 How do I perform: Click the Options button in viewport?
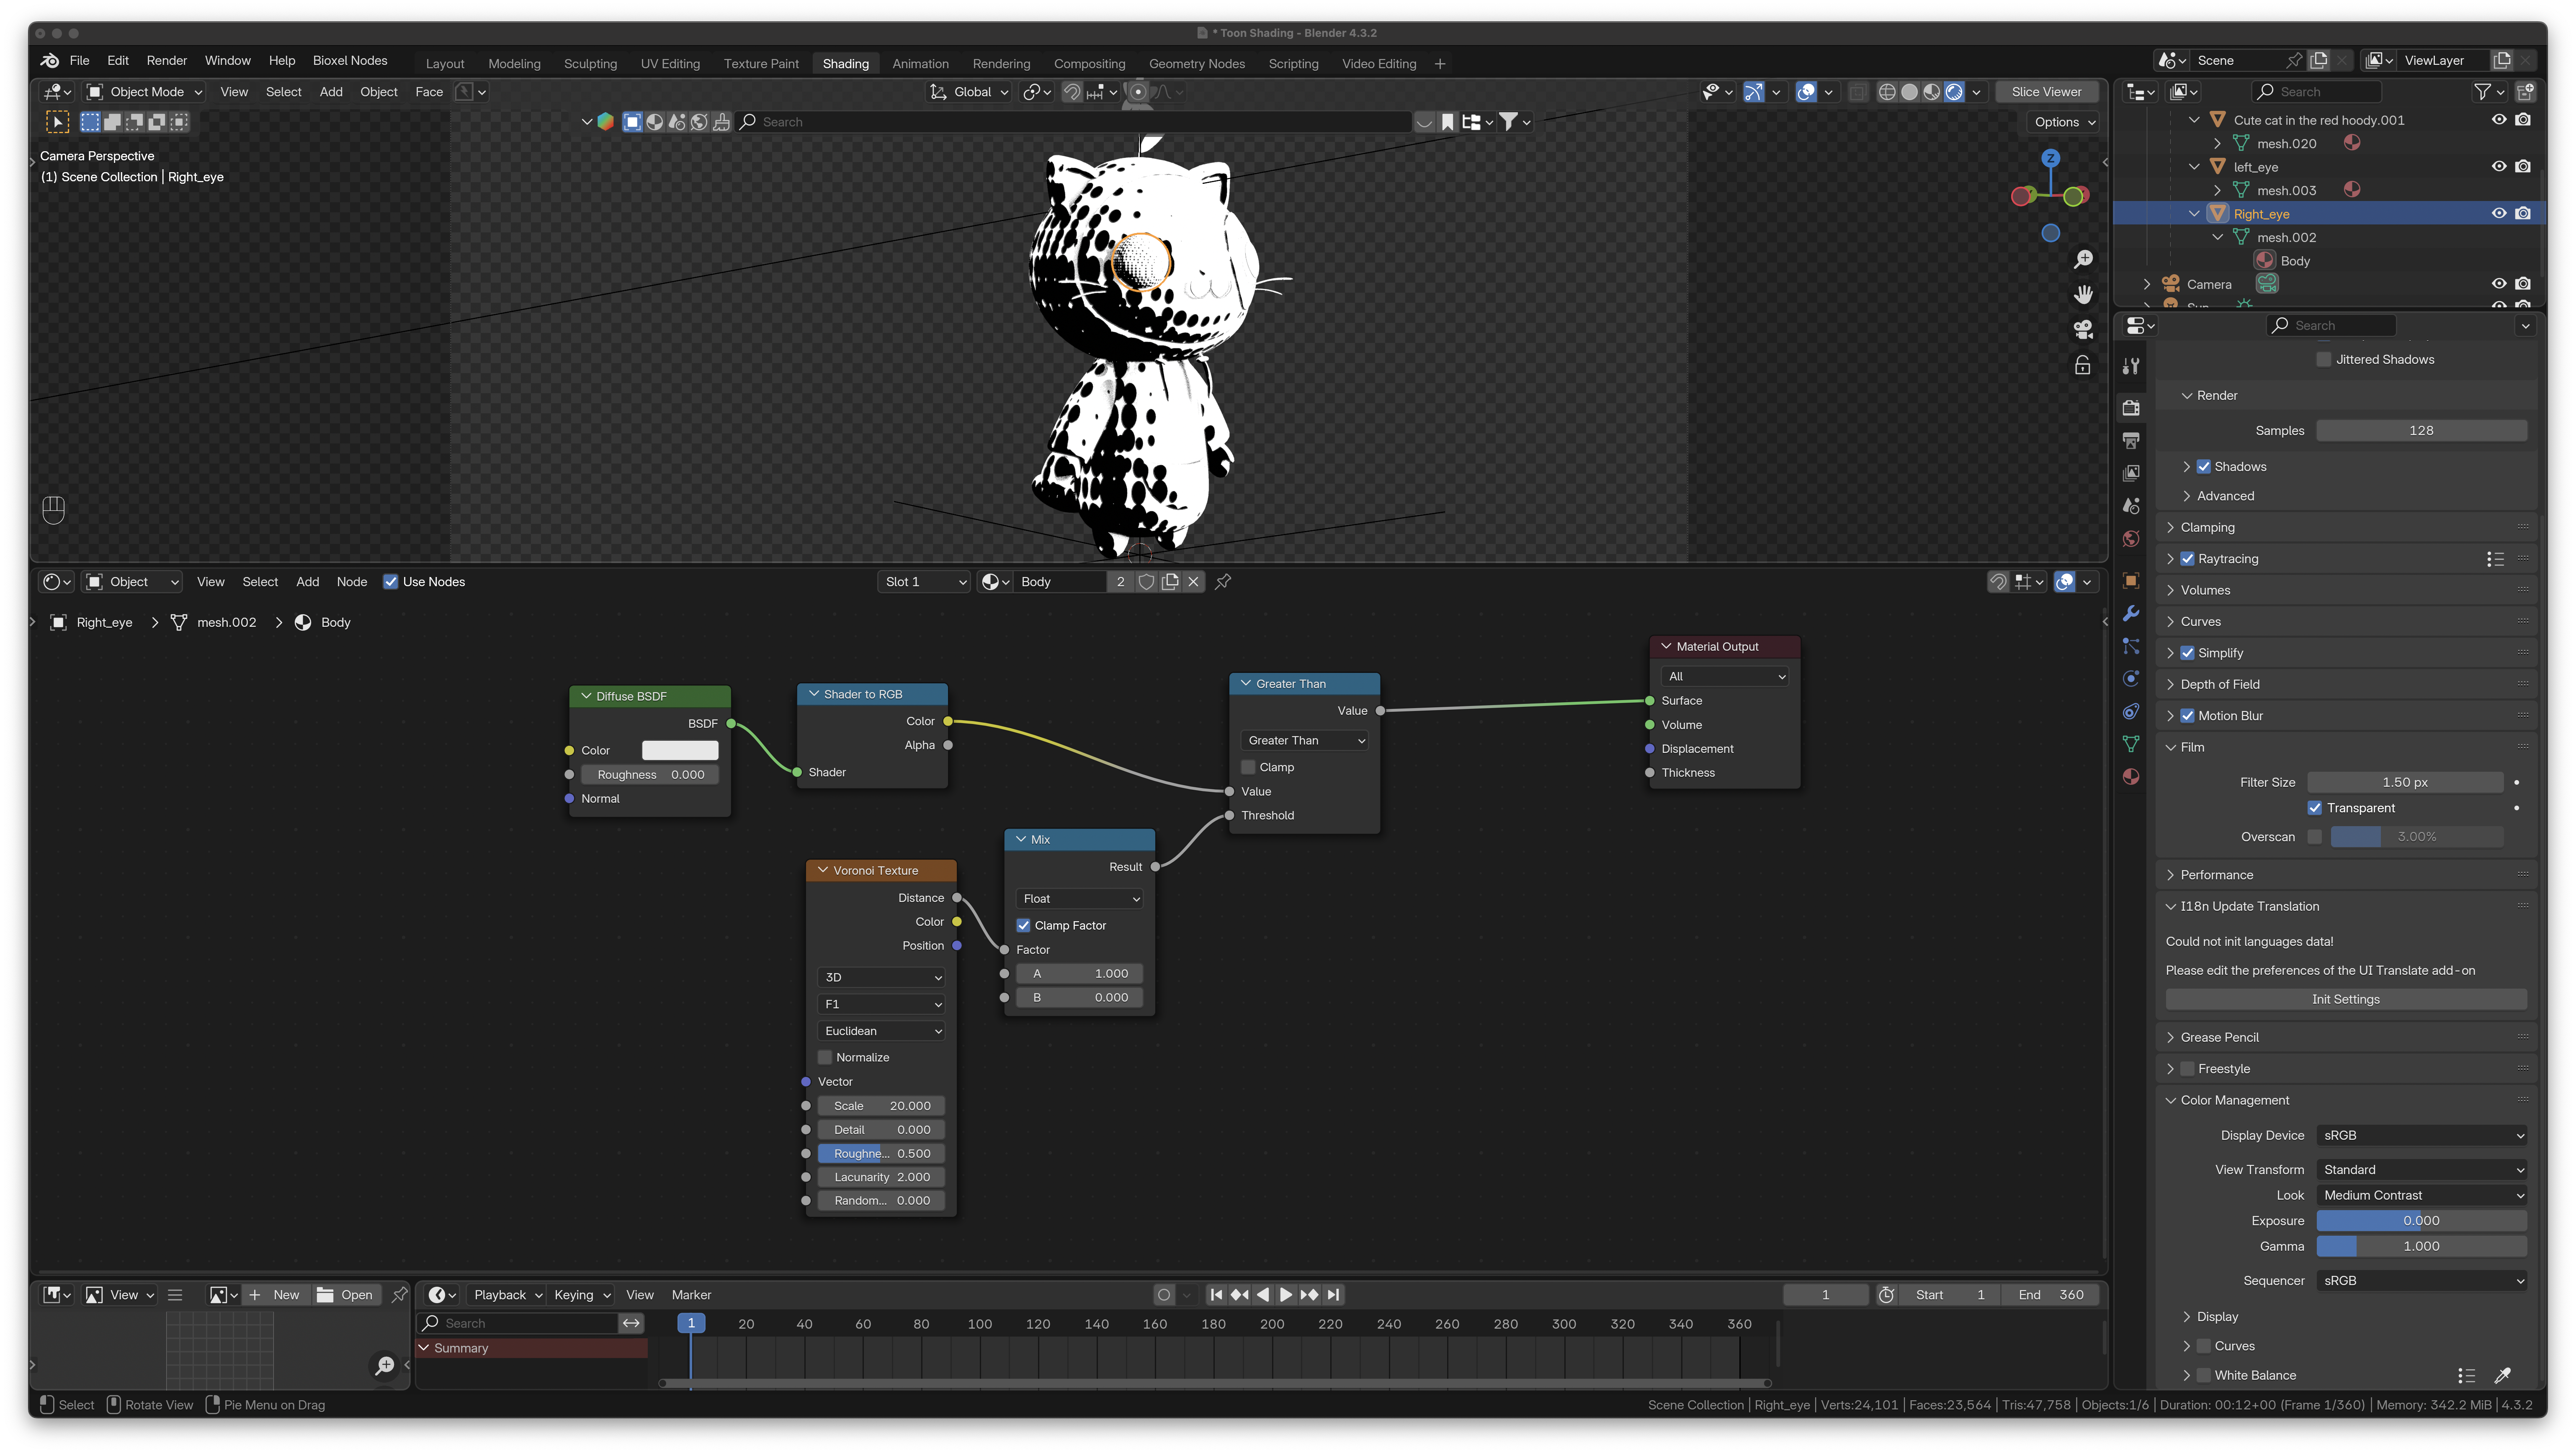click(x=2063, y=122)
